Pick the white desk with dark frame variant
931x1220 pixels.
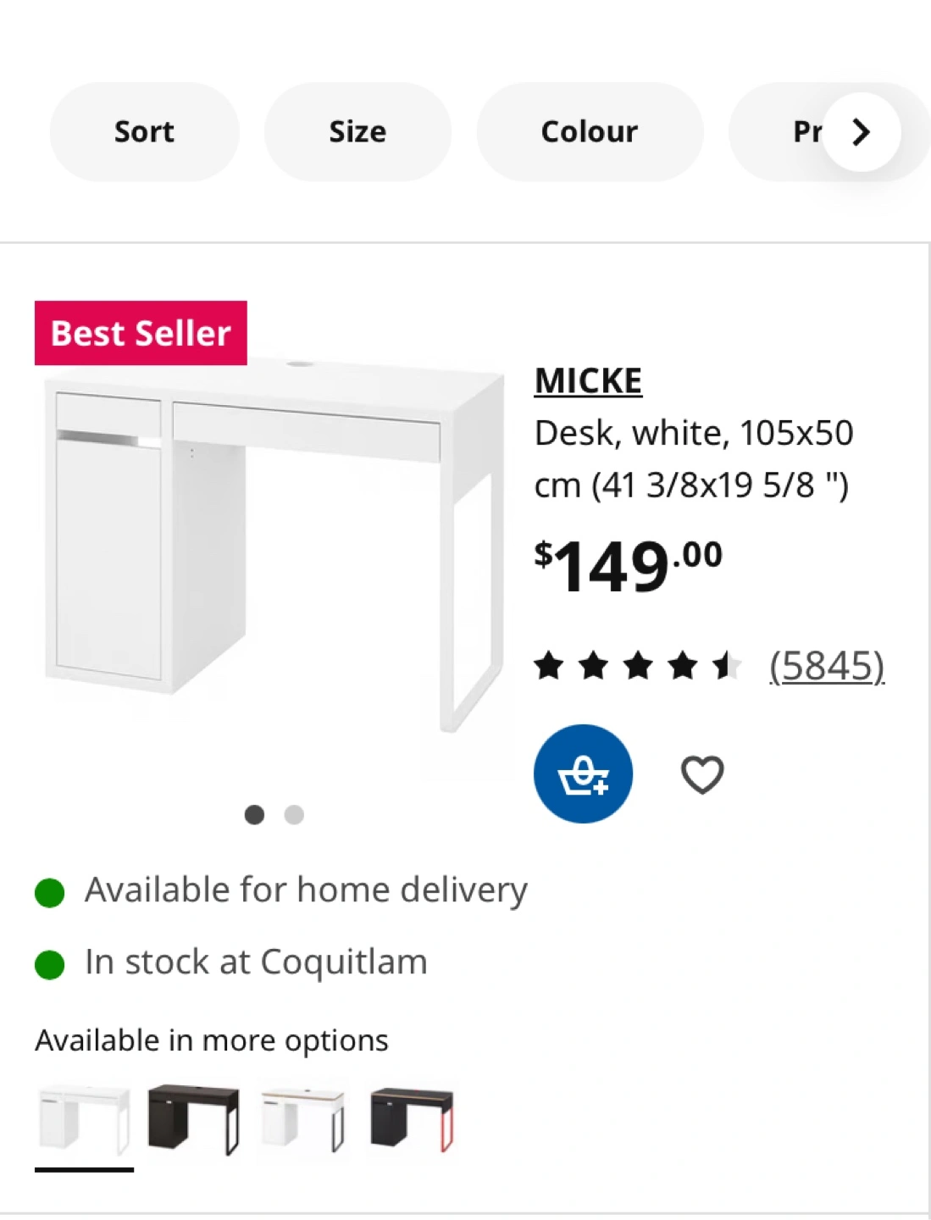(x=303, y=1120)
